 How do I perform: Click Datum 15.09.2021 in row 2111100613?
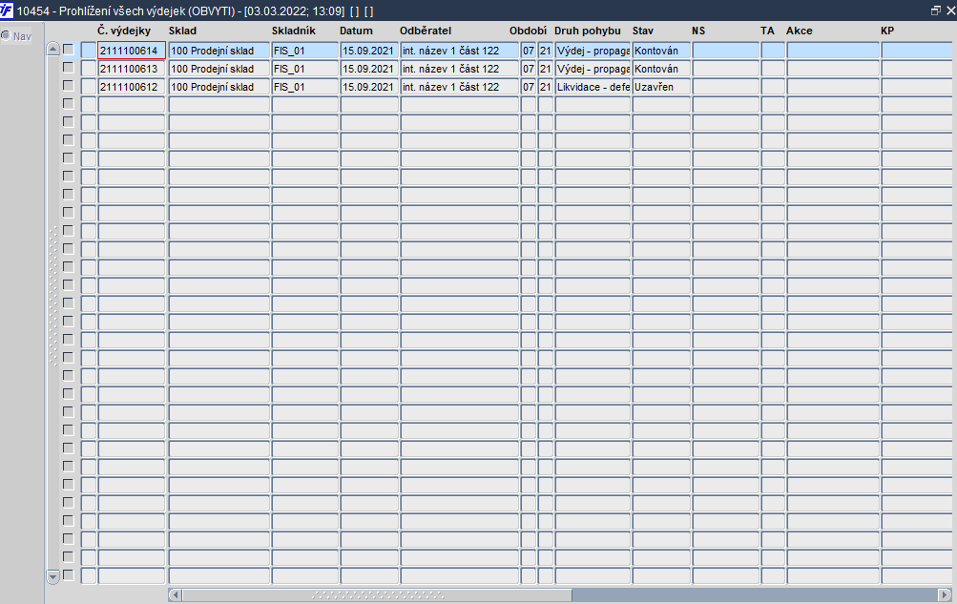(369, 69)
